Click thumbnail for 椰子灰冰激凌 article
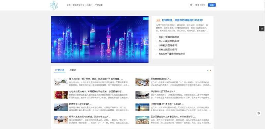265x129 pixels. [61, 120]
